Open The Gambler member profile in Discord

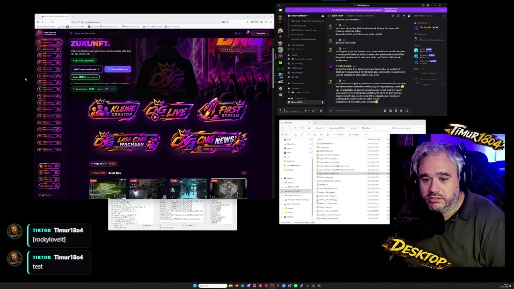click(x=426, y=27)
